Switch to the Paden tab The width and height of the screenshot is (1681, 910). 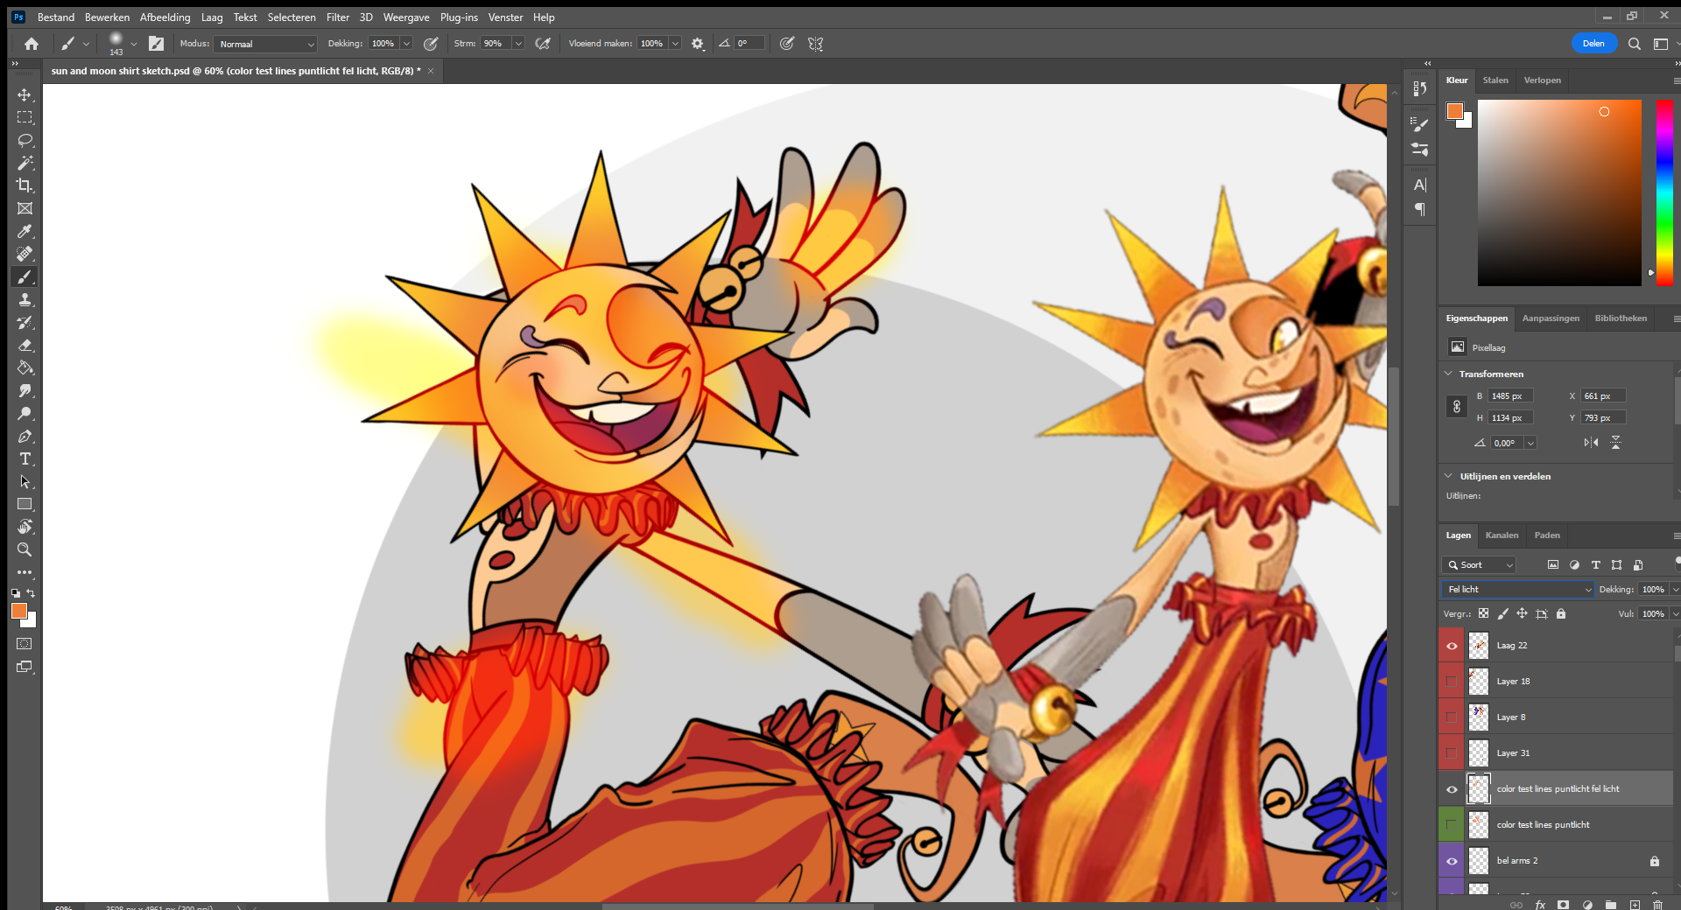(1547, 535)
